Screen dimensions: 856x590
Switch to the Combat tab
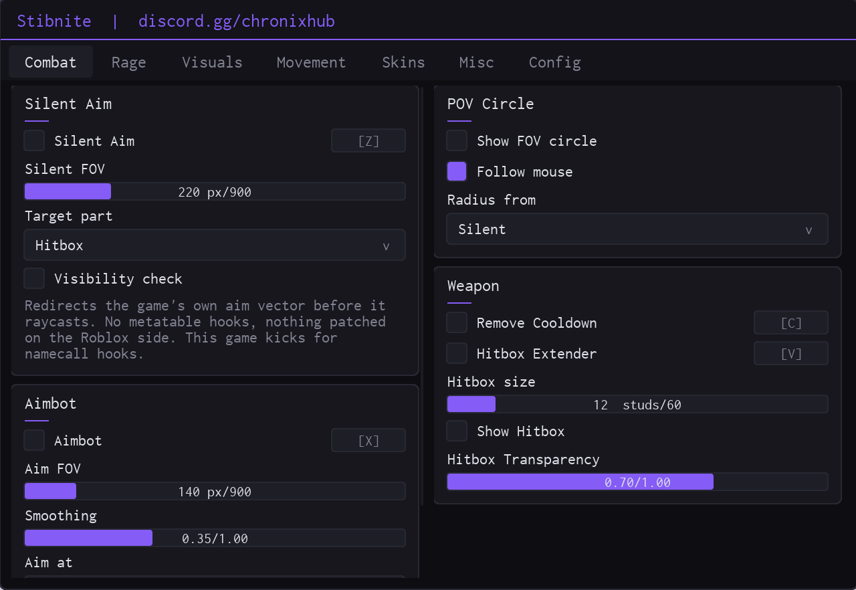[x=51, y=62]
